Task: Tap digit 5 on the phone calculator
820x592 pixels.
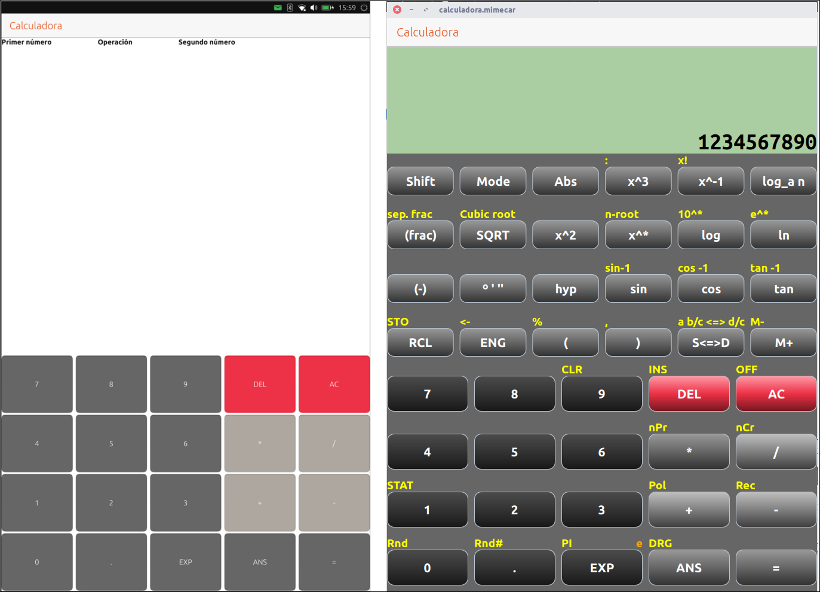Action: point(111,443)
